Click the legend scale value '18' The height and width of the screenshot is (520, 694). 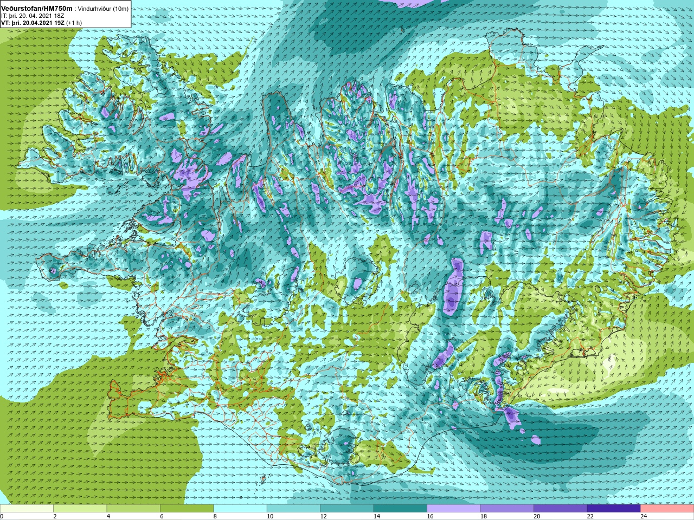tap(483, 516)
